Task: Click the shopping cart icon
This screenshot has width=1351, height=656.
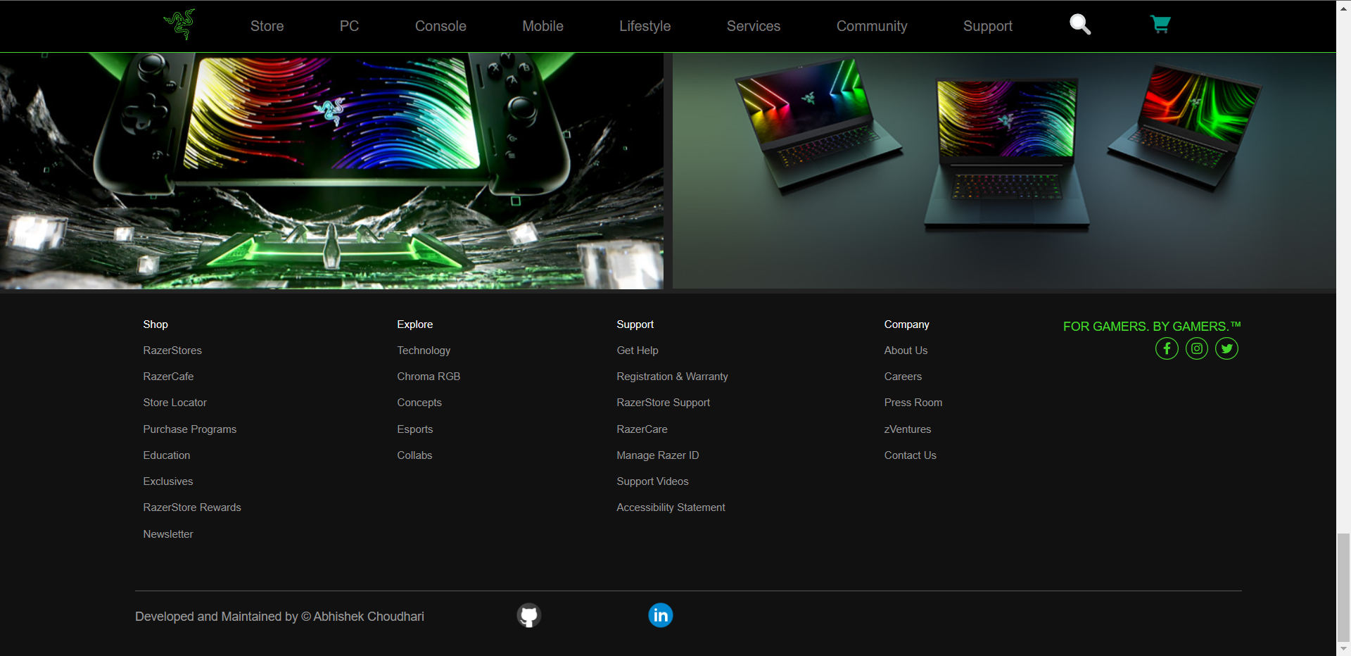Action: click(x=1160, y=24)
